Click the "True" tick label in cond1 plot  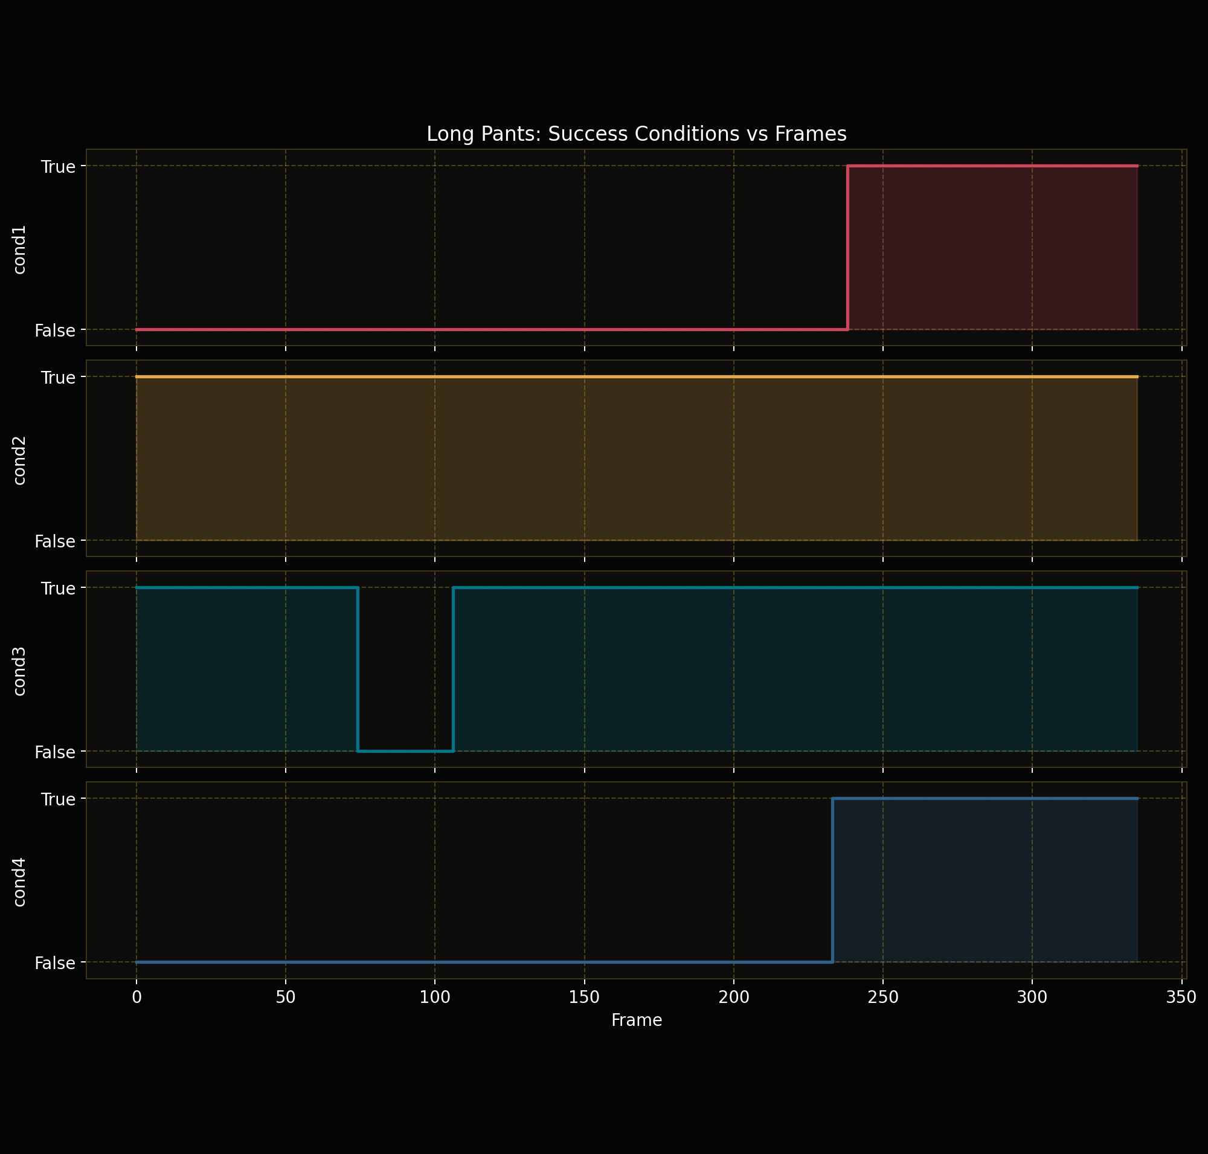(59, 167)
